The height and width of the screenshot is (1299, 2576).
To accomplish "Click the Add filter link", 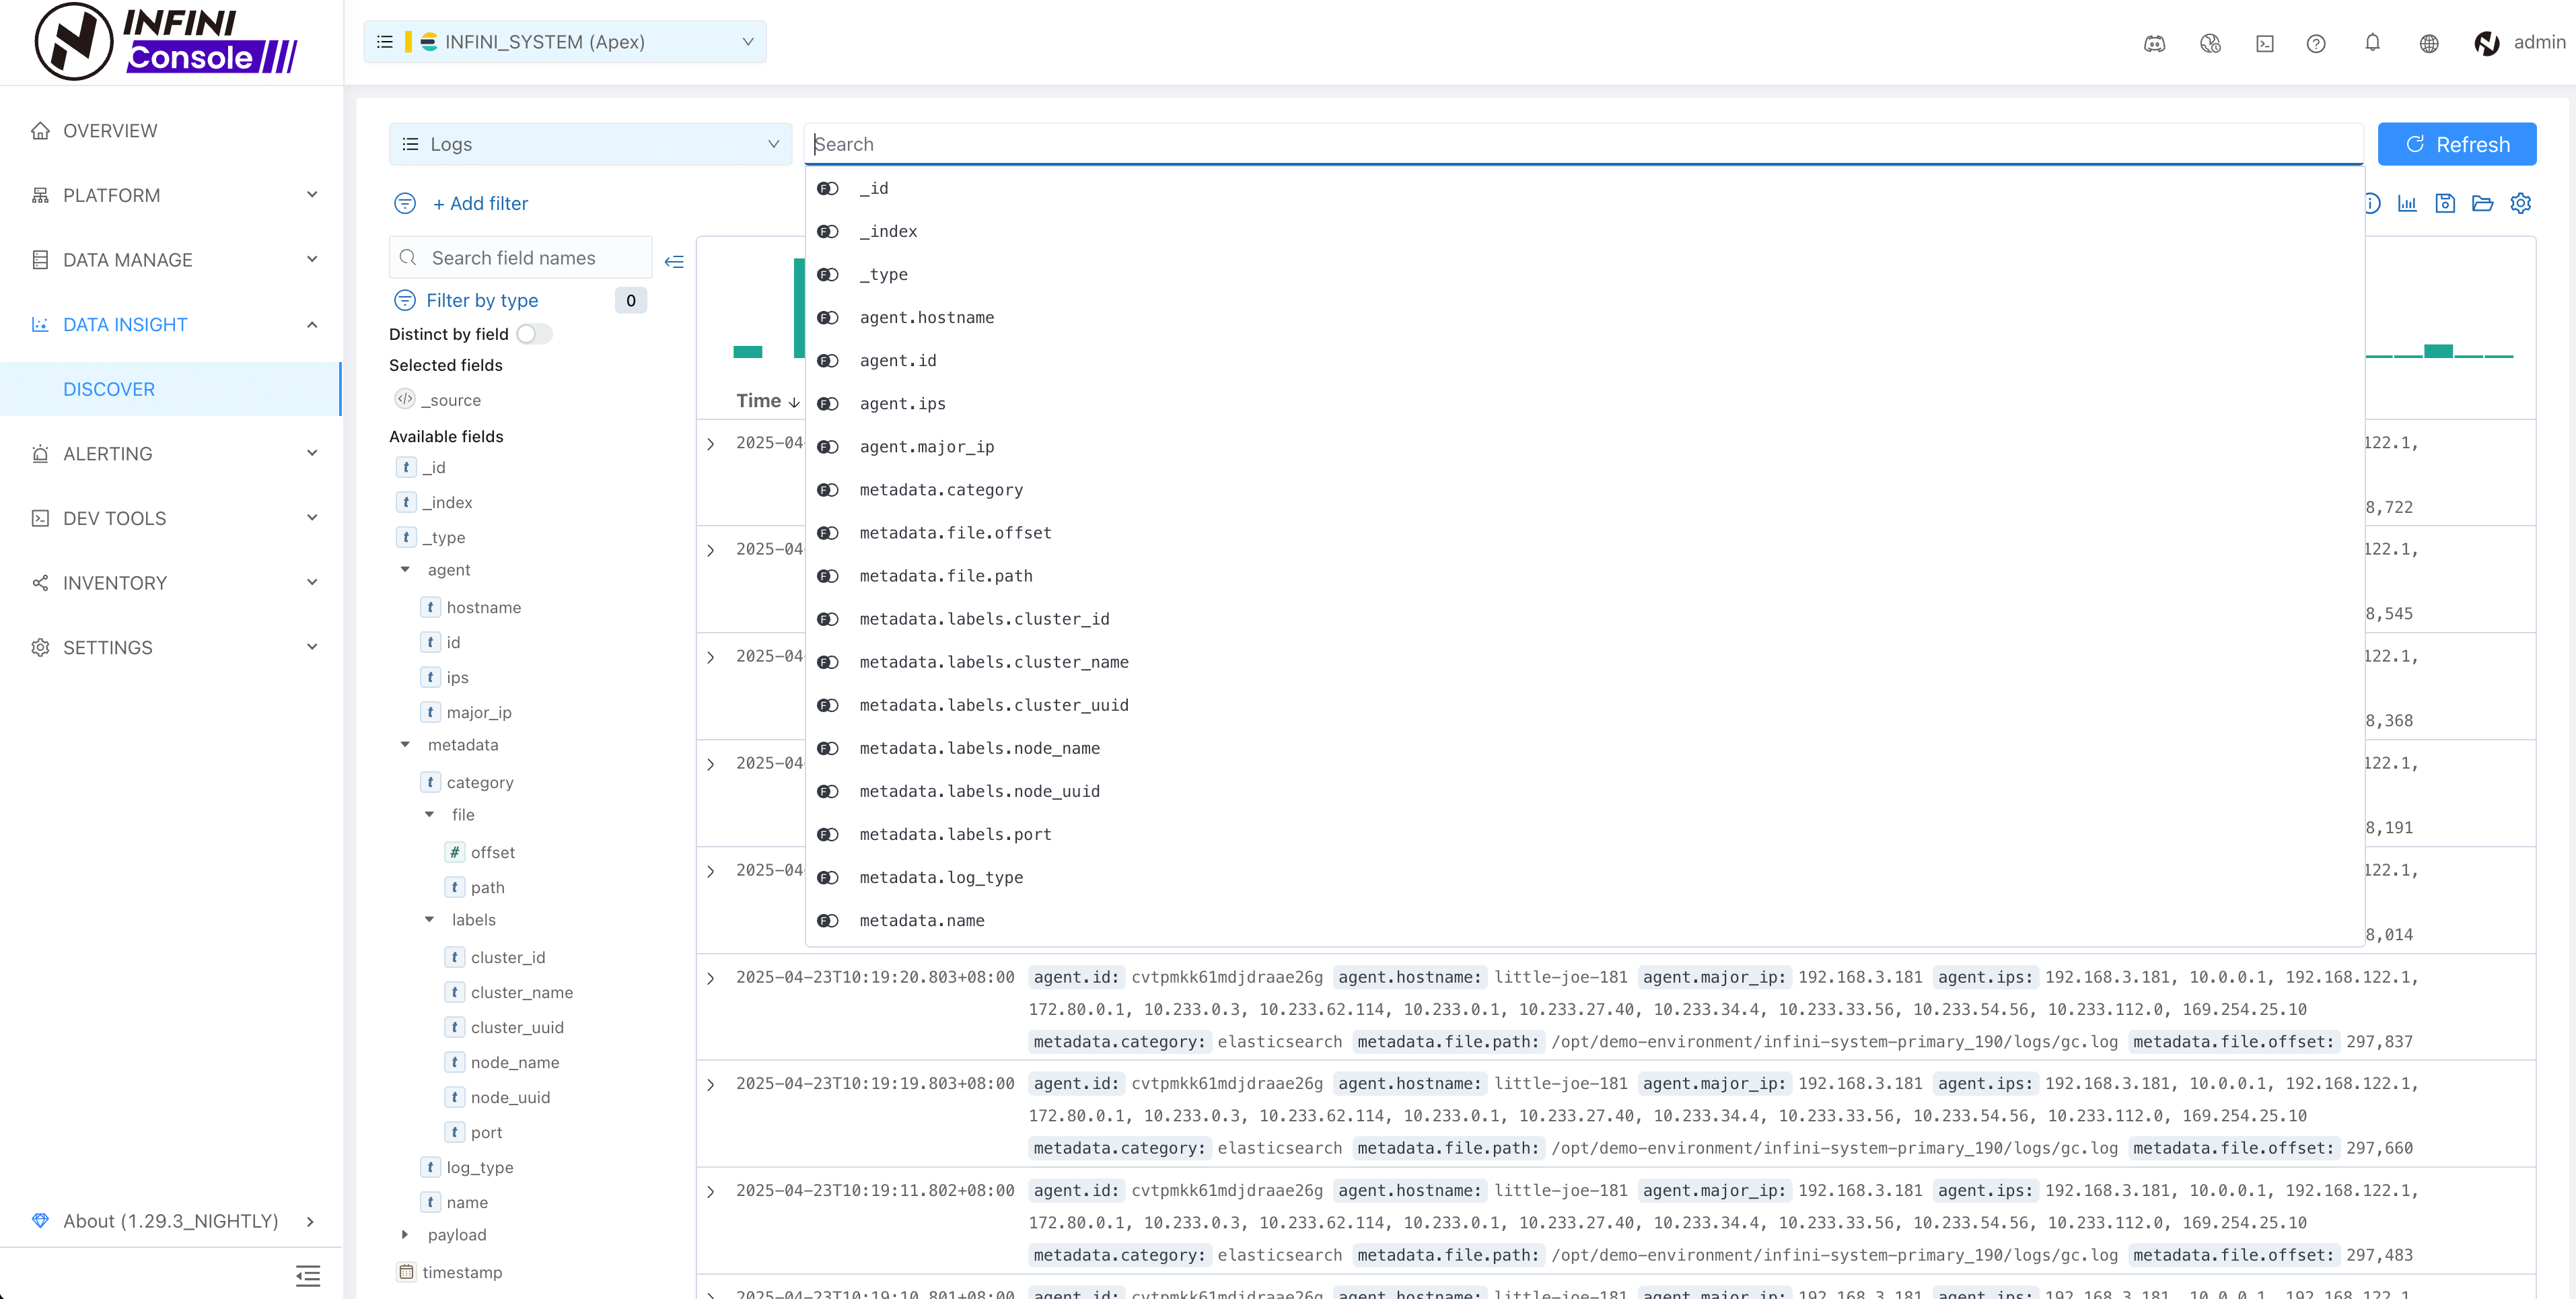I will pyautogui.click(x=480, y=203).
